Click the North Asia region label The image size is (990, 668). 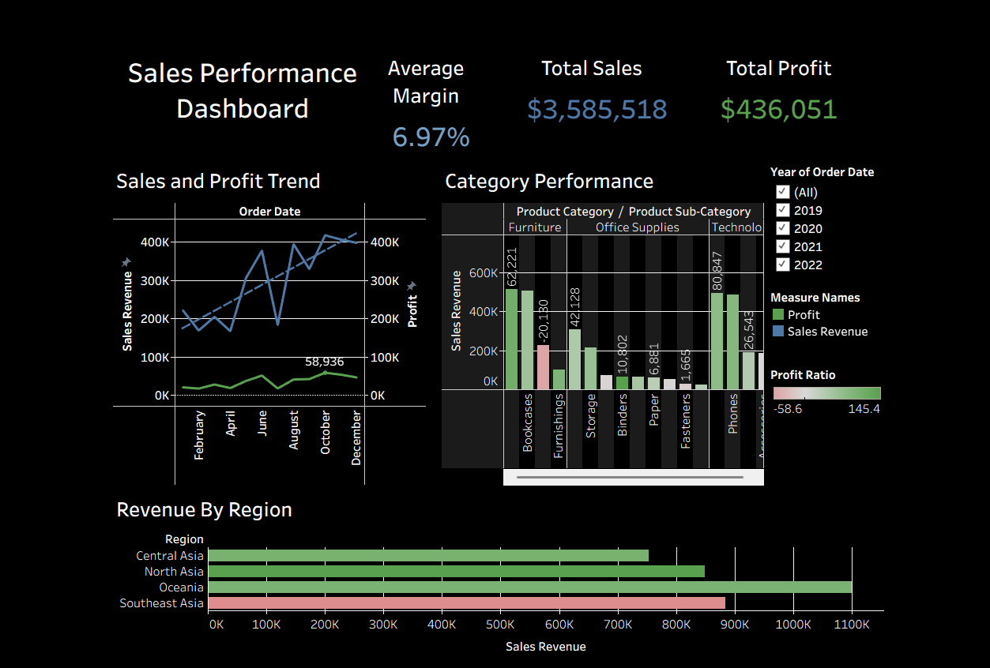pyautogui.click(x=174, y=572)
